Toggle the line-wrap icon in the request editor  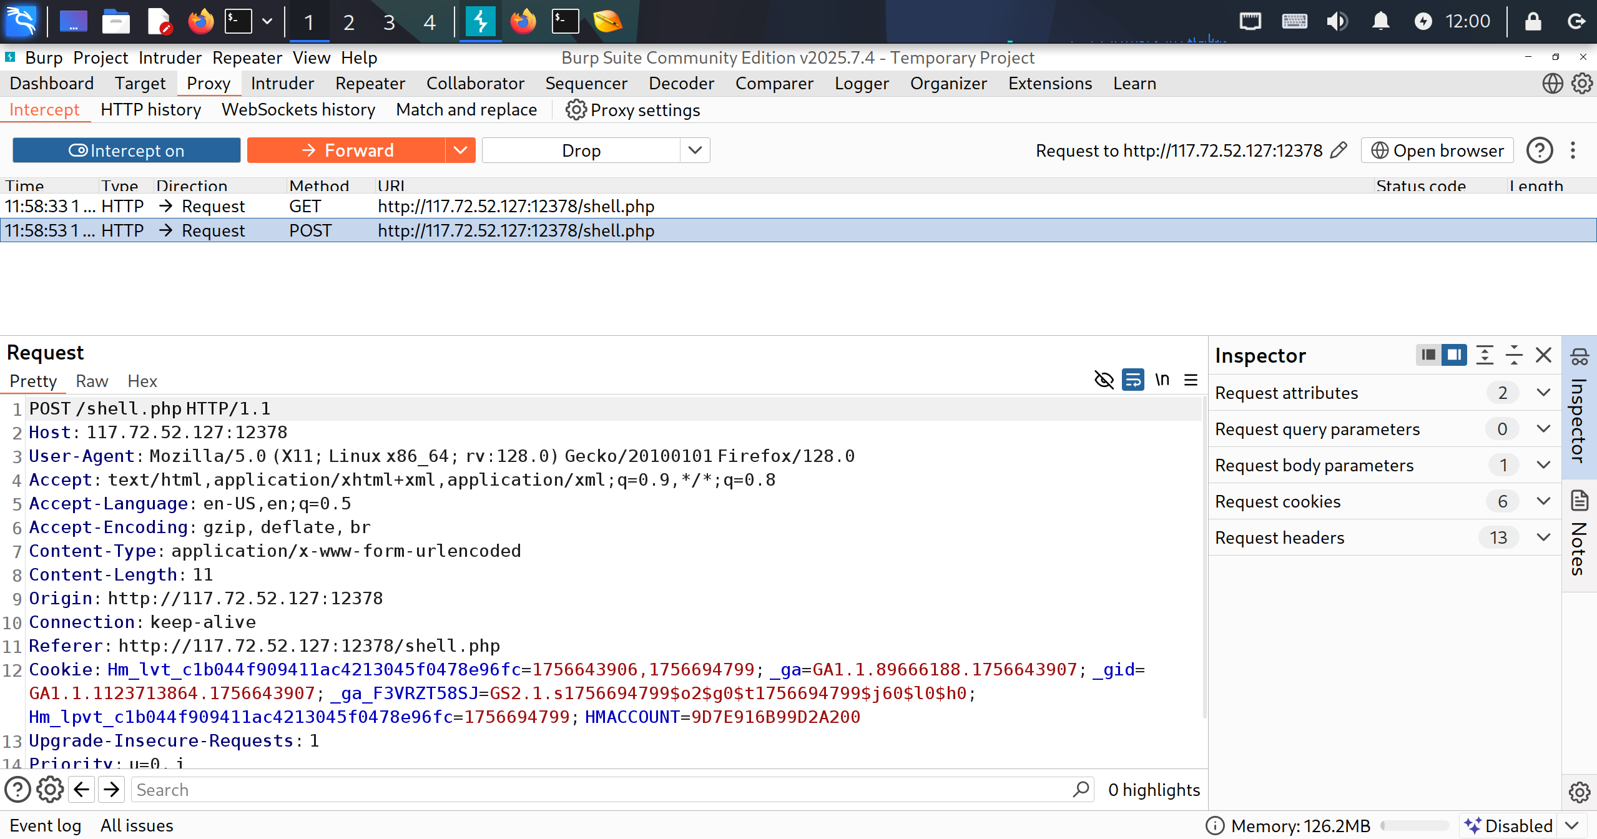[x=1133, y=380]
